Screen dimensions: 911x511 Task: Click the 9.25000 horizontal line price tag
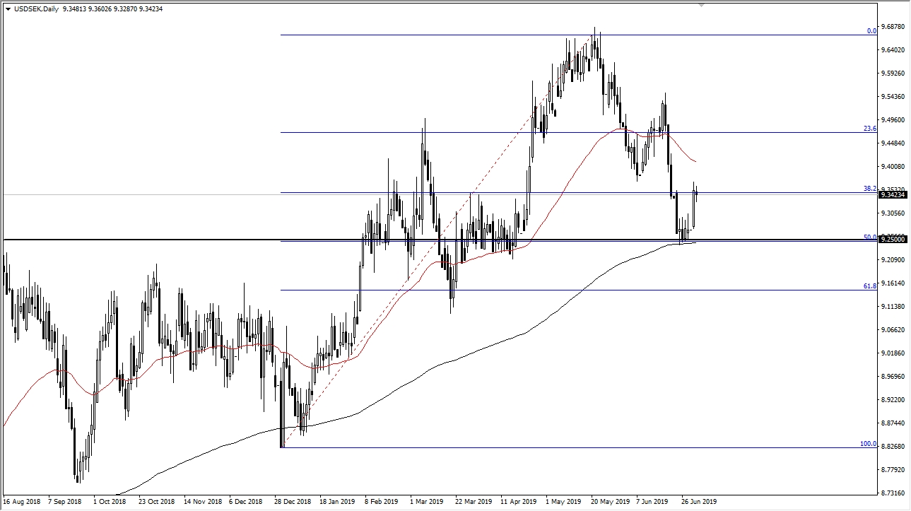[x=893, y=240]
